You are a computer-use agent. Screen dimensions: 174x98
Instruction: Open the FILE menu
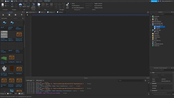2,1
